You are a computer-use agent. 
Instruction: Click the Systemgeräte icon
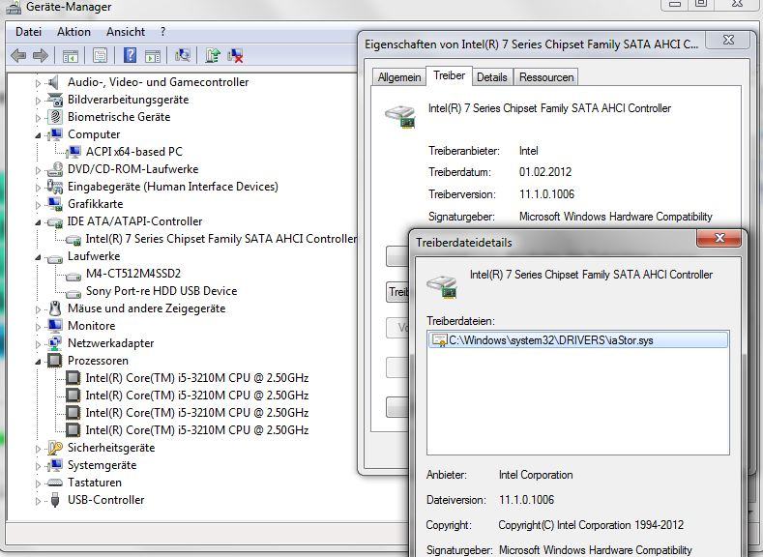[55, 465]
